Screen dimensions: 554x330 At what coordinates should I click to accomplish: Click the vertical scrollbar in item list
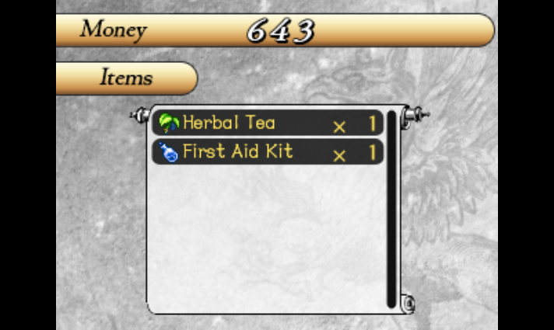pos(391,209)
